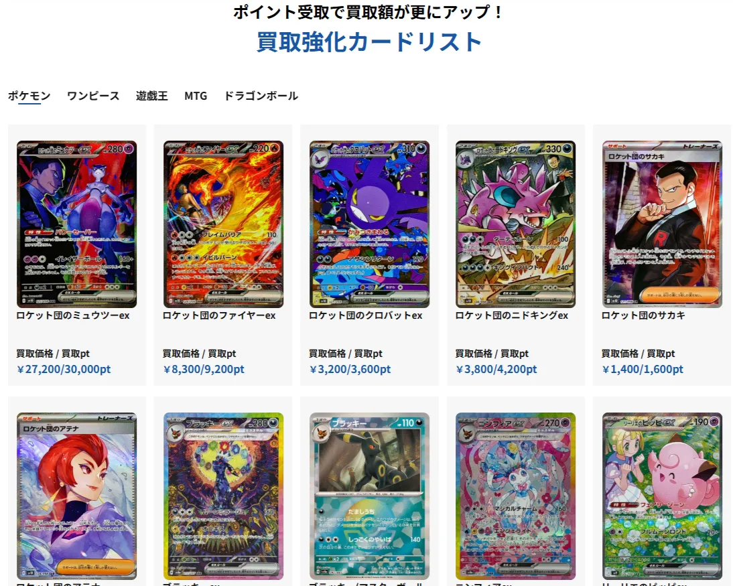Image resolution: width=733 pixels, height=586 pixels.
Task: Click the ¥27,200/30,000pt price
Action: pos(64,369)
